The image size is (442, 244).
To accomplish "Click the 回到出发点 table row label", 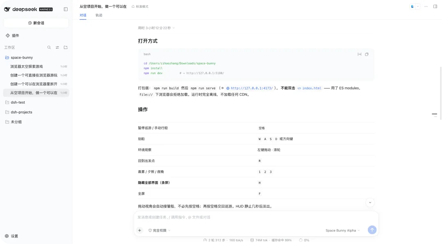I will pos(146,161).
